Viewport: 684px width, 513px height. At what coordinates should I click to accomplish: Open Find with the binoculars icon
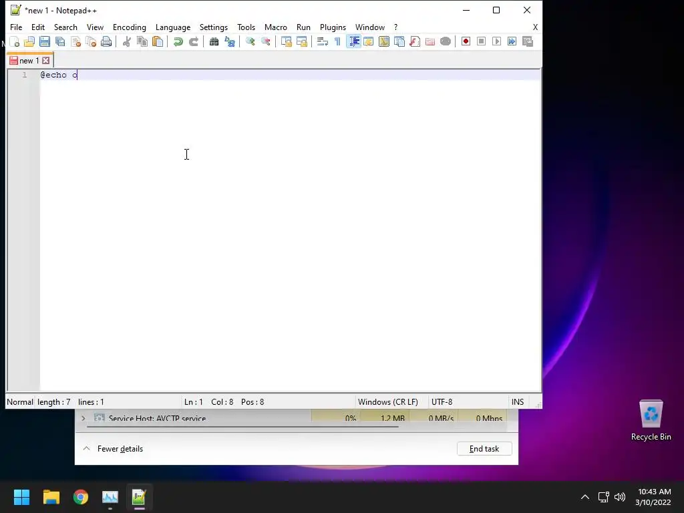coord(214,41)
